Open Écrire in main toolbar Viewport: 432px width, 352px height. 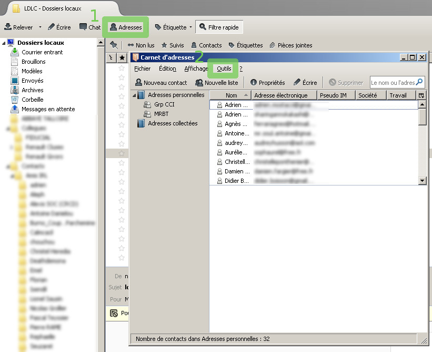point(59,27)
